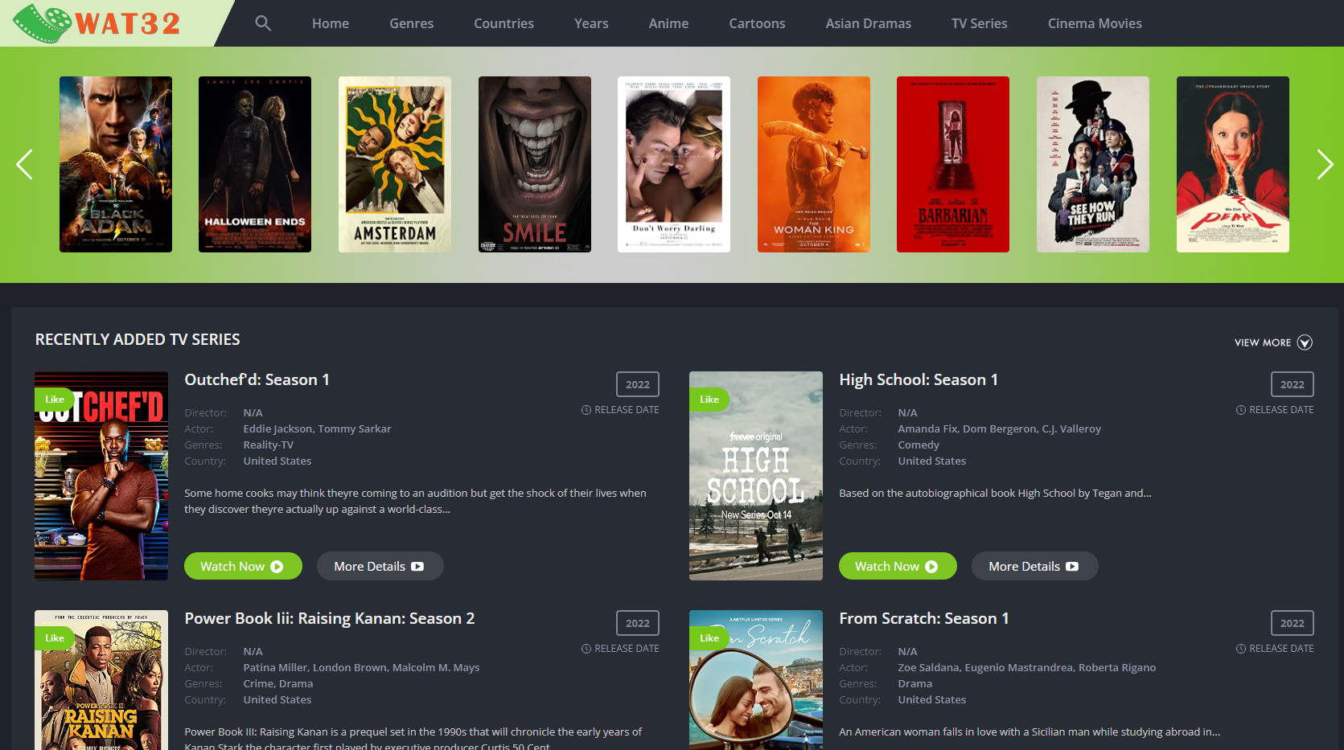Go to the Anime section
This screenshot has width=1344, height=750.
point(668,23)
